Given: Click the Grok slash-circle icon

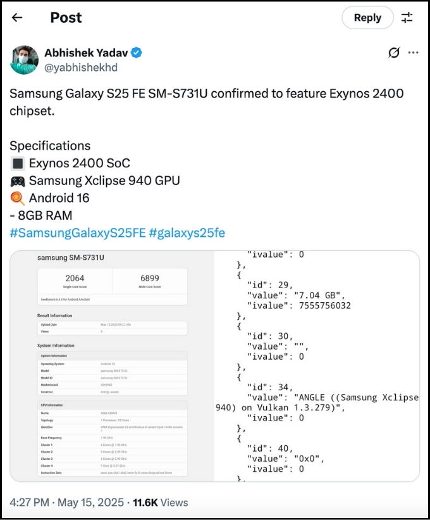Looking at the screenshot, I should pyautogui.click(x=394, y=53).
